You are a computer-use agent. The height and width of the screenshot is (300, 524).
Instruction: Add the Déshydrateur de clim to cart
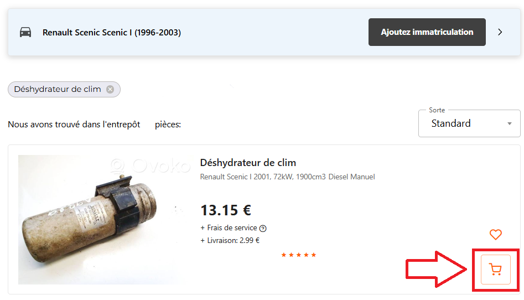(495, 269)
